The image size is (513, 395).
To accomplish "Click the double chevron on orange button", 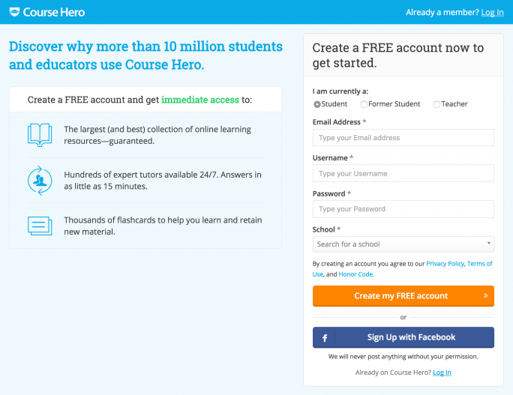I will click(486, 295).
